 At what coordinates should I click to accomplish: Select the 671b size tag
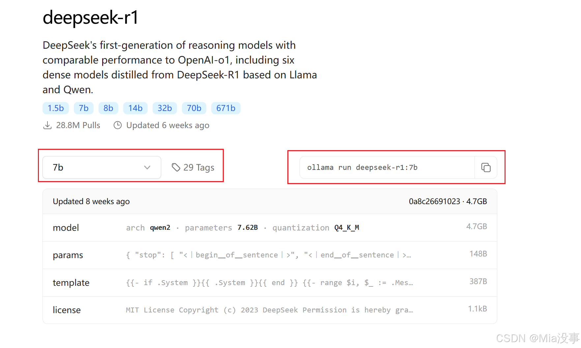click(x=226, y=108)
